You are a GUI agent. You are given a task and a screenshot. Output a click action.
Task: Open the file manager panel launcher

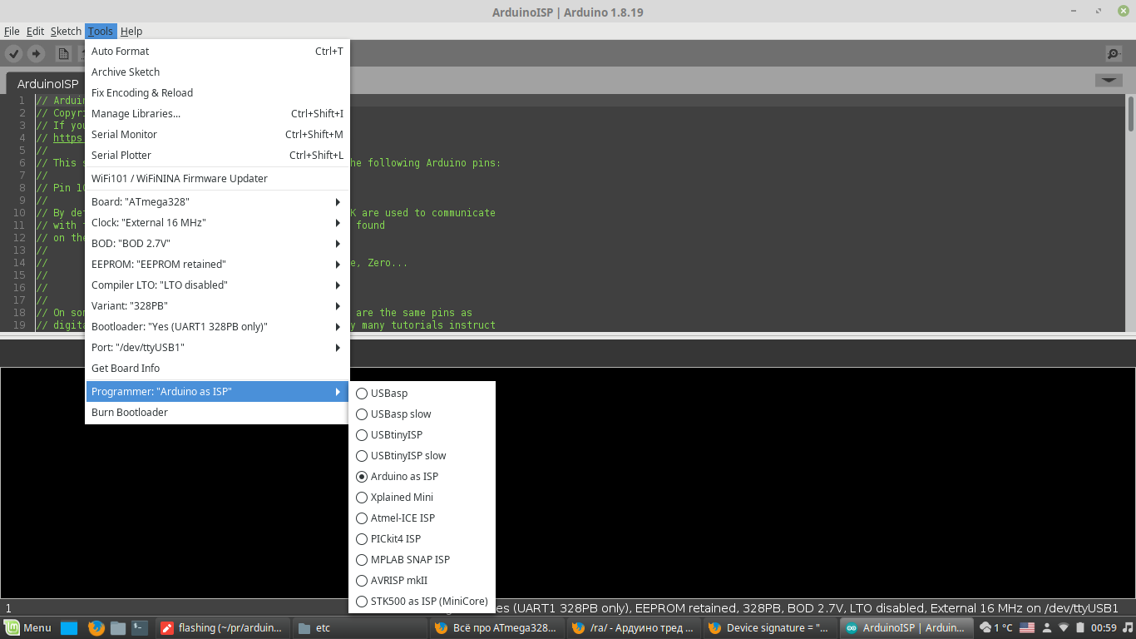click(x=118, y=628)
